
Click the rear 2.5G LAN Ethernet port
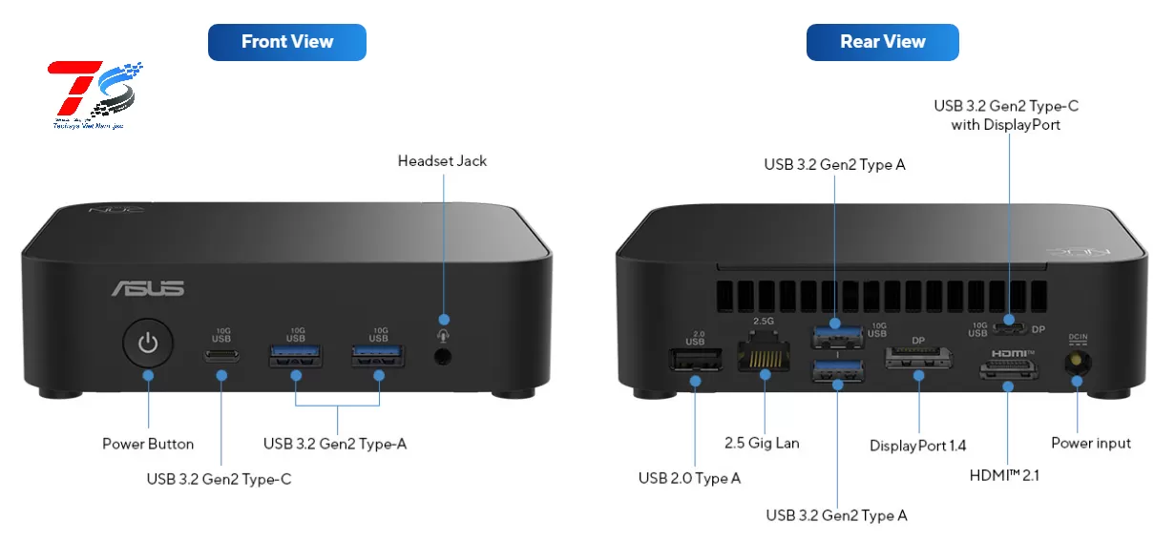(x=765, y=358)
